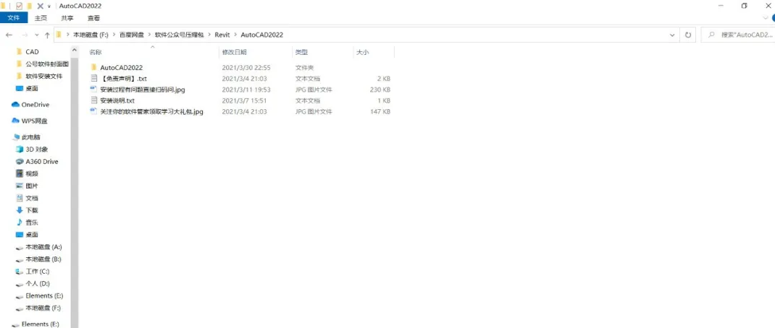Viewport: 775px width, 328px height.
Task: Sort by 大小 column header
Action: pos(362,52)
